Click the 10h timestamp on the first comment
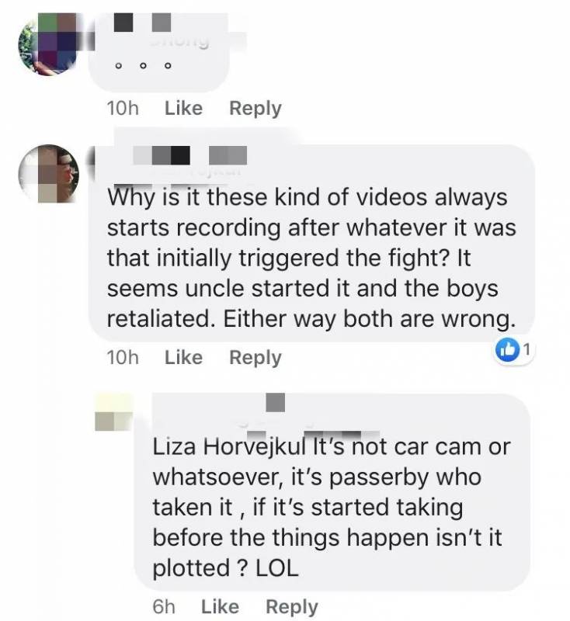 (123, 109)
